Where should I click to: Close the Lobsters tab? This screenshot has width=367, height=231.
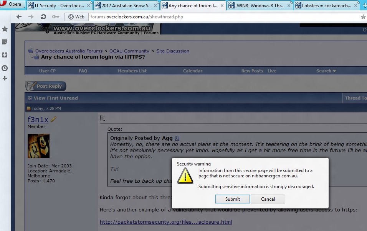pos(356,6)
